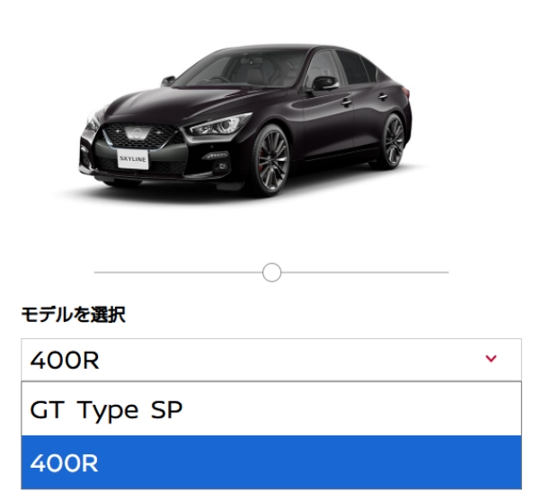Click the circular 360-view slider handle
The height and width of the screenshot is (502, 541).
pyautogui.click(x=271, y=273)
